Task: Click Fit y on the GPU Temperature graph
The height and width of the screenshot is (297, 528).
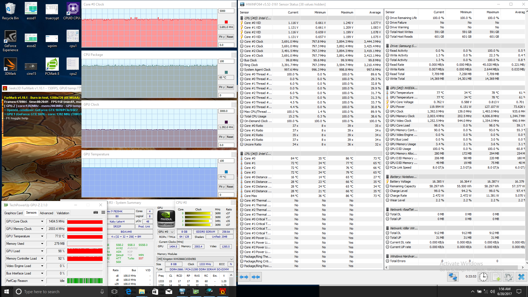Action: (x=222, y=187)
